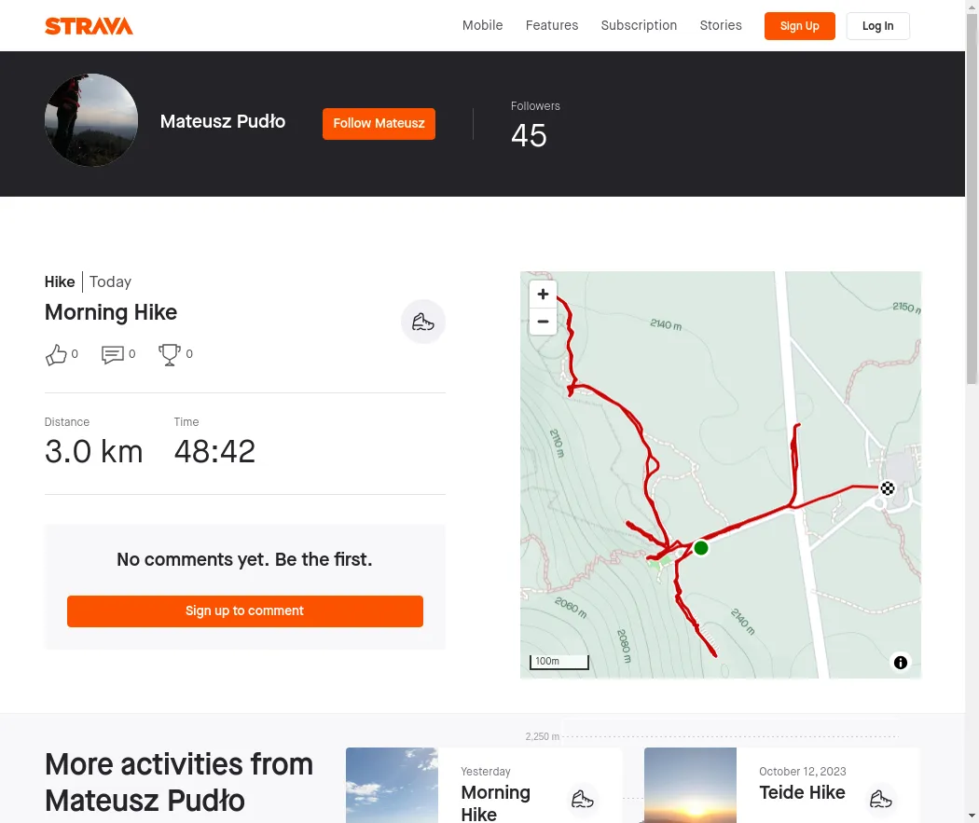Open Mateusz Pudło's profile picture
The height and width of the screenshot is (823, 979).
click(x=91, y=120)
